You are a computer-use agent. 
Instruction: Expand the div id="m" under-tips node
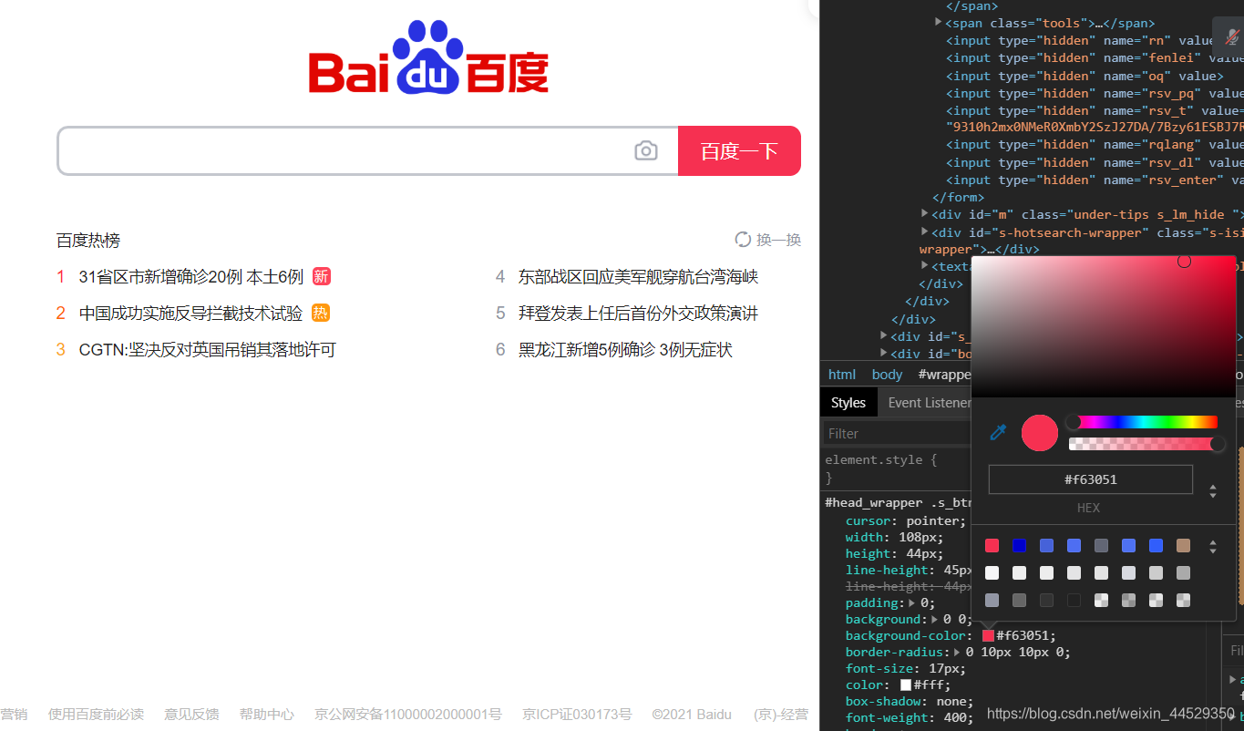(x=926, y=214)
